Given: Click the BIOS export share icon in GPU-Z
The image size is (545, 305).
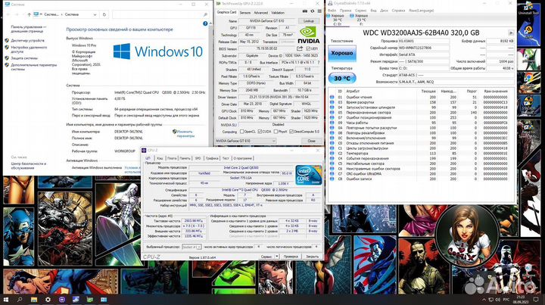Looking at the screenshot, I should 300,48.
